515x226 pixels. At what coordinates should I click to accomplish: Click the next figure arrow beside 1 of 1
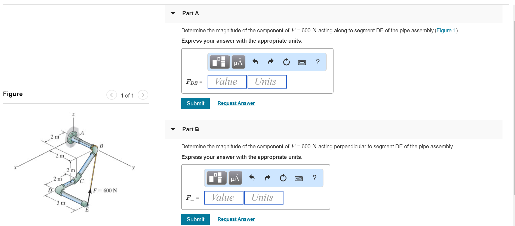(143, 95)
